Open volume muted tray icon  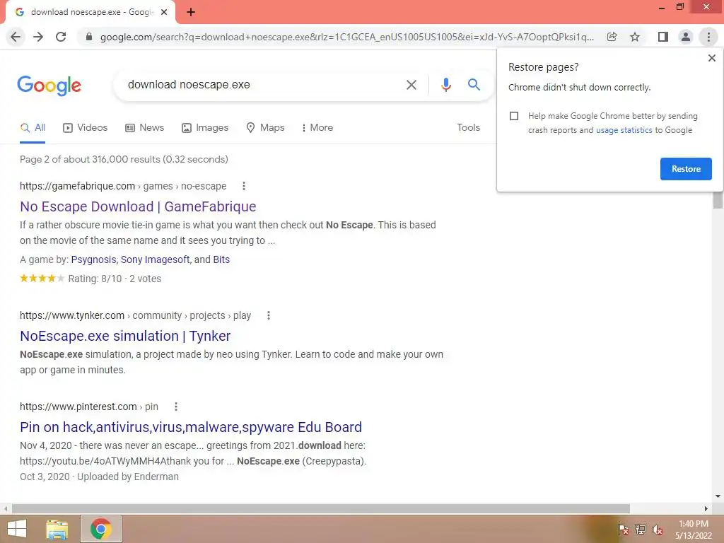pos(658,530)
